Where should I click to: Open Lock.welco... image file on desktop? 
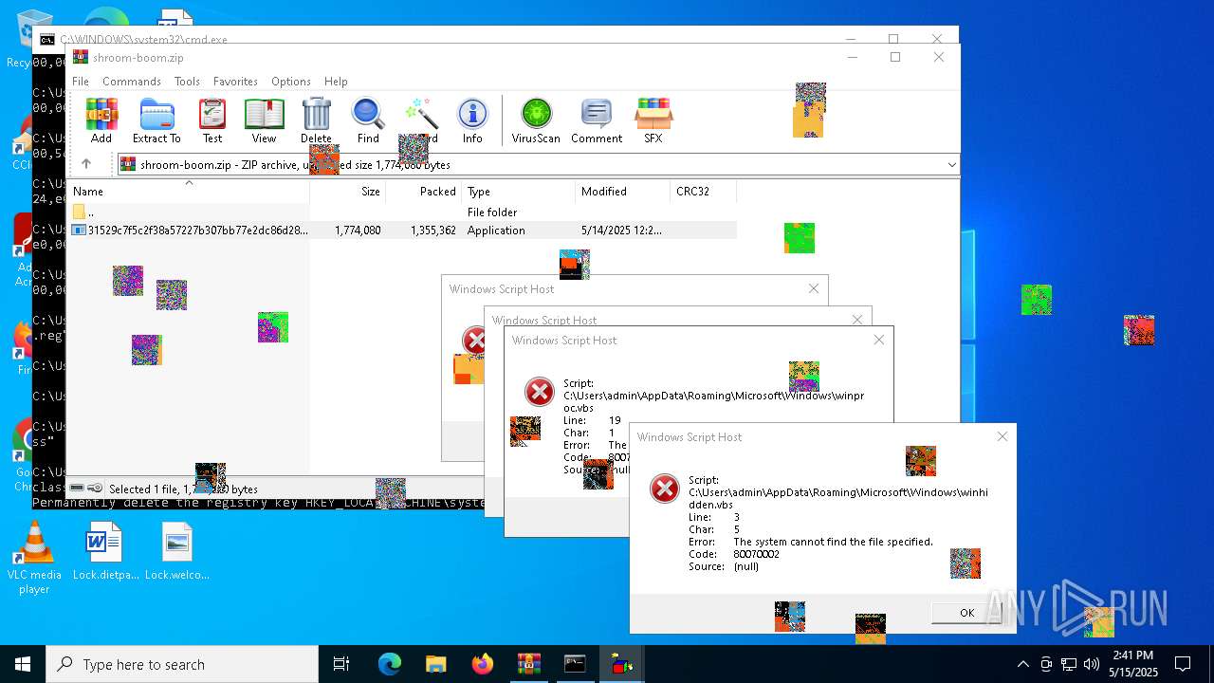[x=176, y=552]
